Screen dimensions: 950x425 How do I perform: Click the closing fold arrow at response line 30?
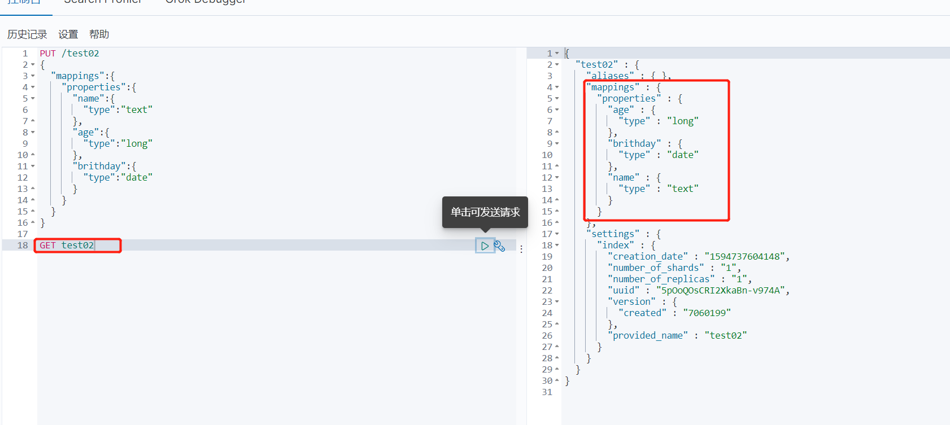point(557,380)
